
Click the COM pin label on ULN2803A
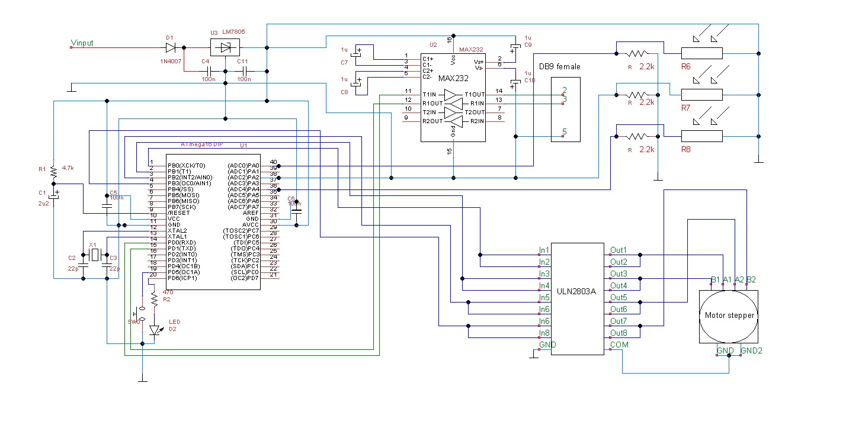pyautogui.click(x=620, y=345)
